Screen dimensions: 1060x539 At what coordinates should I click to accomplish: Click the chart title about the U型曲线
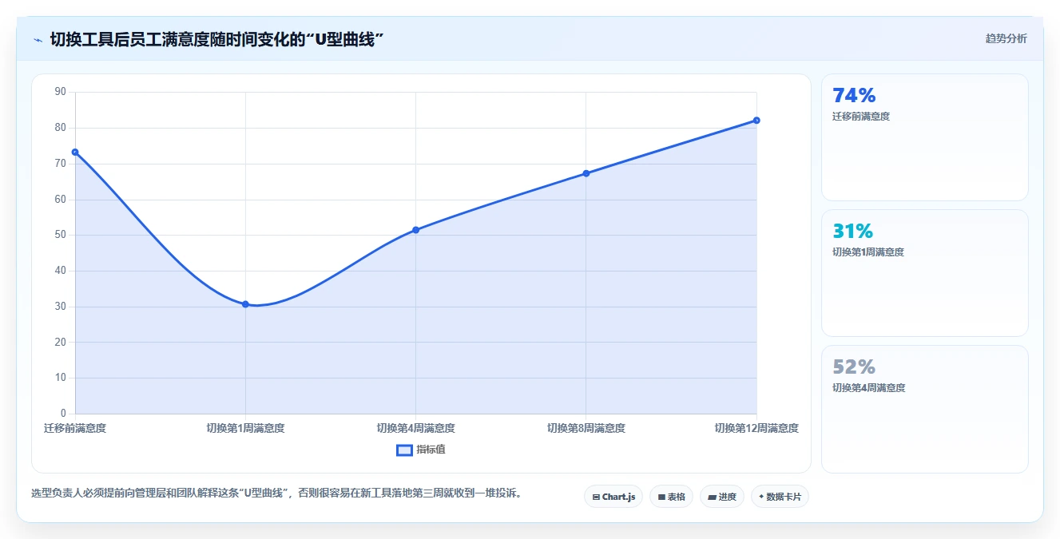coord(217,39)
